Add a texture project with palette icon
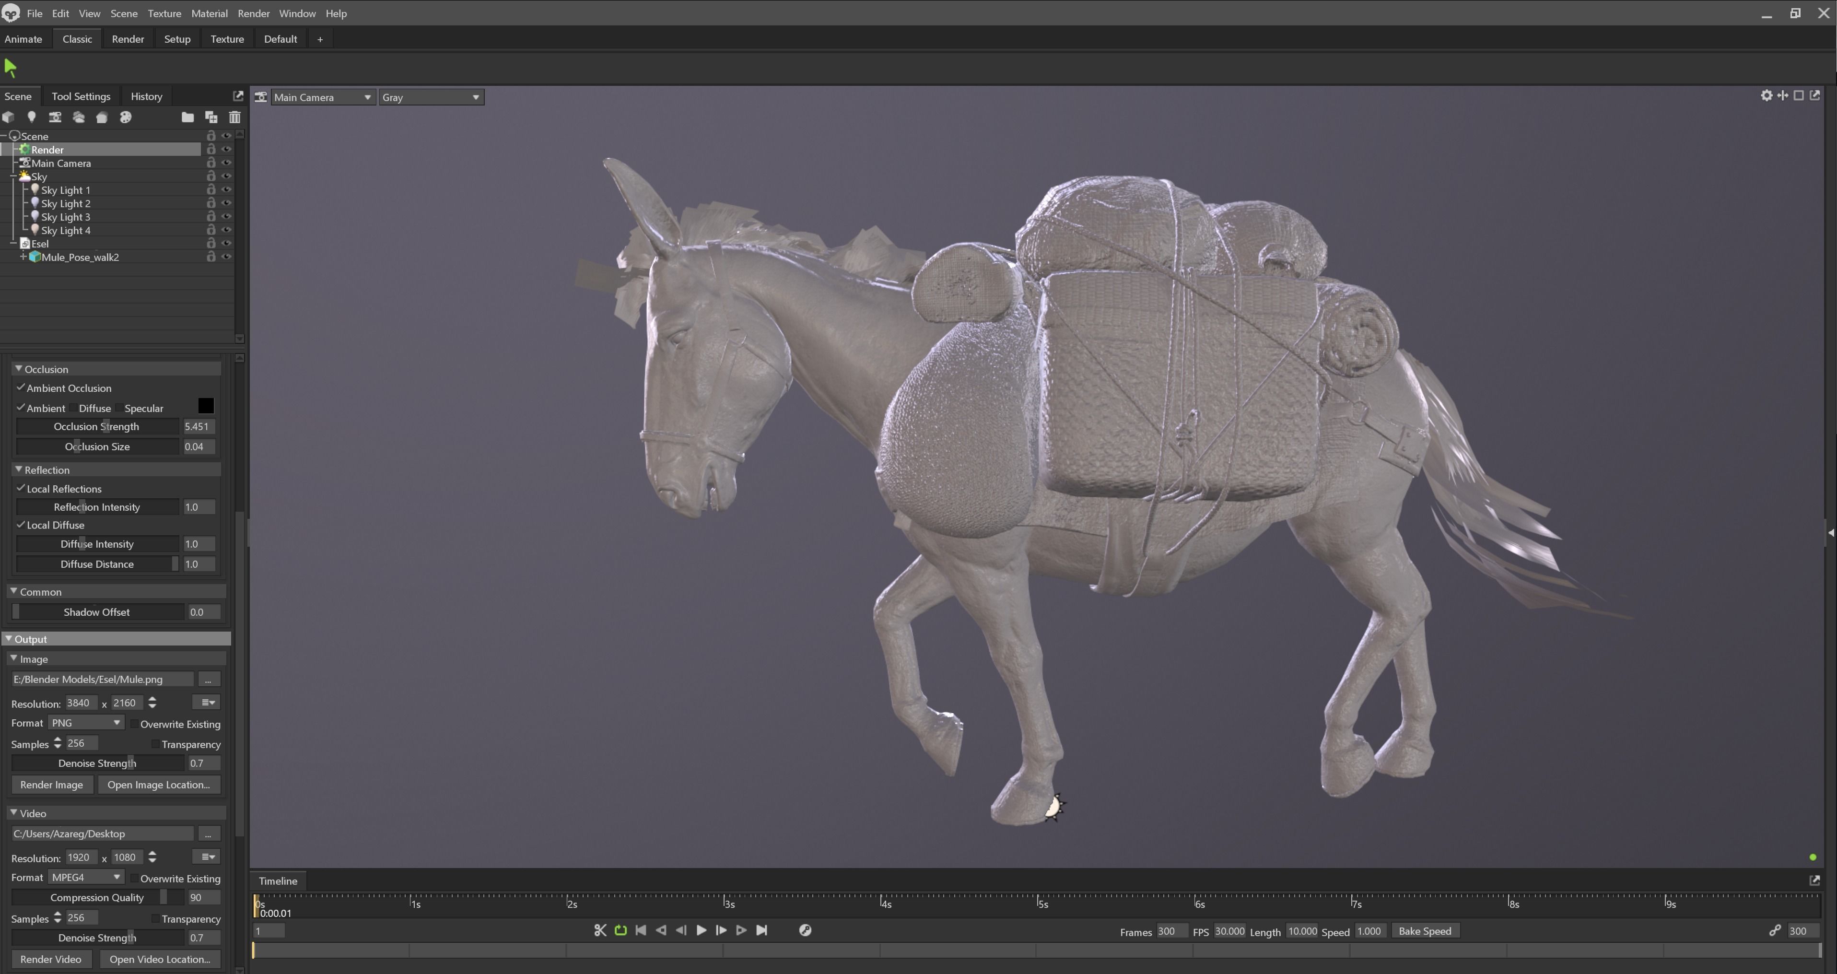The width and height of the screenshot is (1837, 974). 126,117
